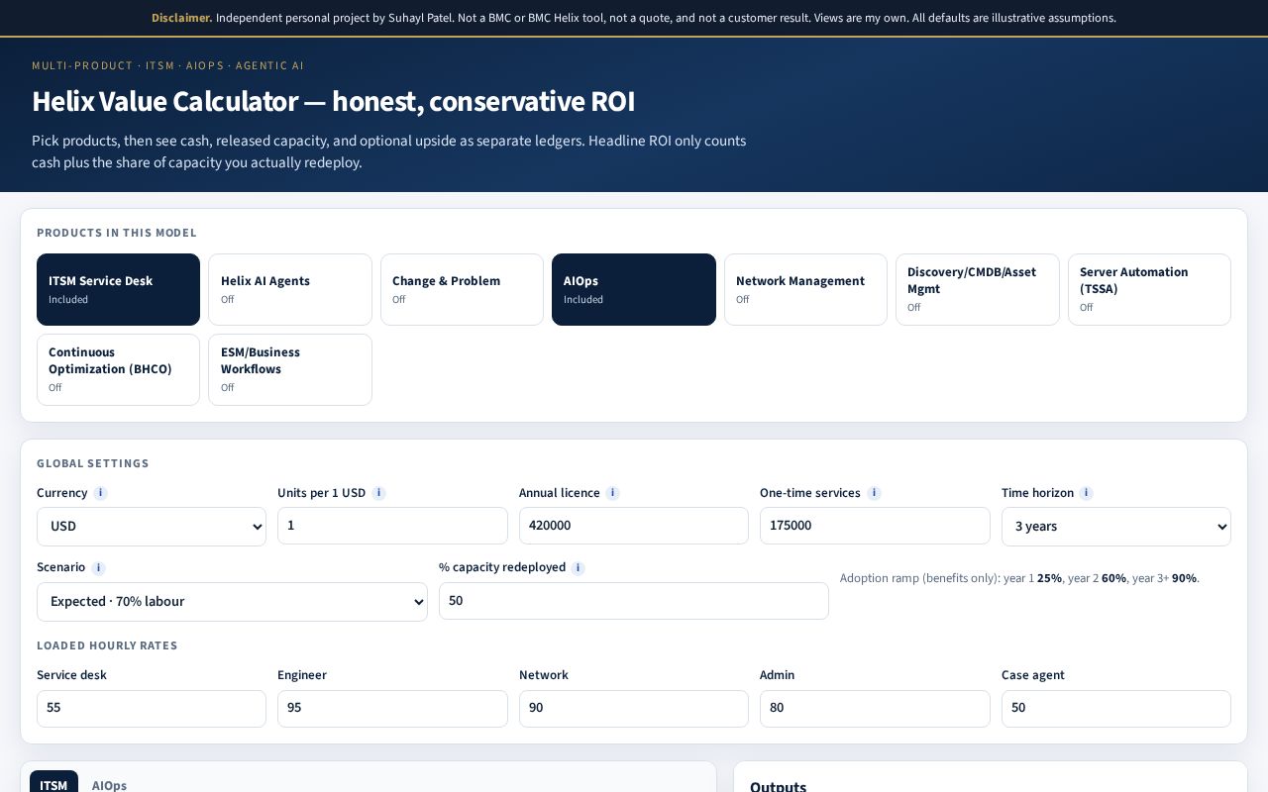Switch to the ITSM tab
Viewport: 1268px width, 792px height.
click(53, 785)
